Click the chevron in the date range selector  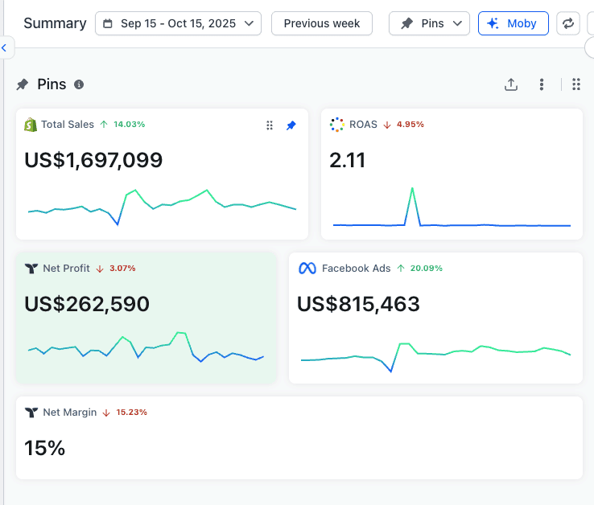[249, 23]
